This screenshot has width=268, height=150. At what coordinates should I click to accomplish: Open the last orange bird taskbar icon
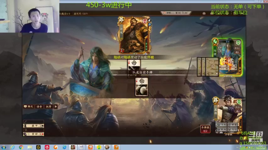coord(116,147)
